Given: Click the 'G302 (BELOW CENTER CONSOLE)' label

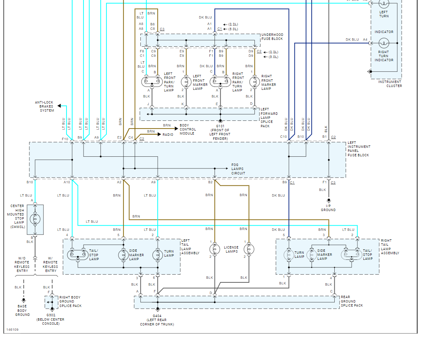Looking at the screenshot, I should [51, 319].
